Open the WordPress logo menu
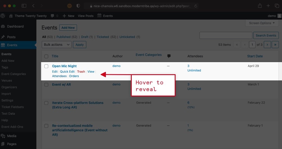The image size is (282, 149). click(x=3, y=16)
